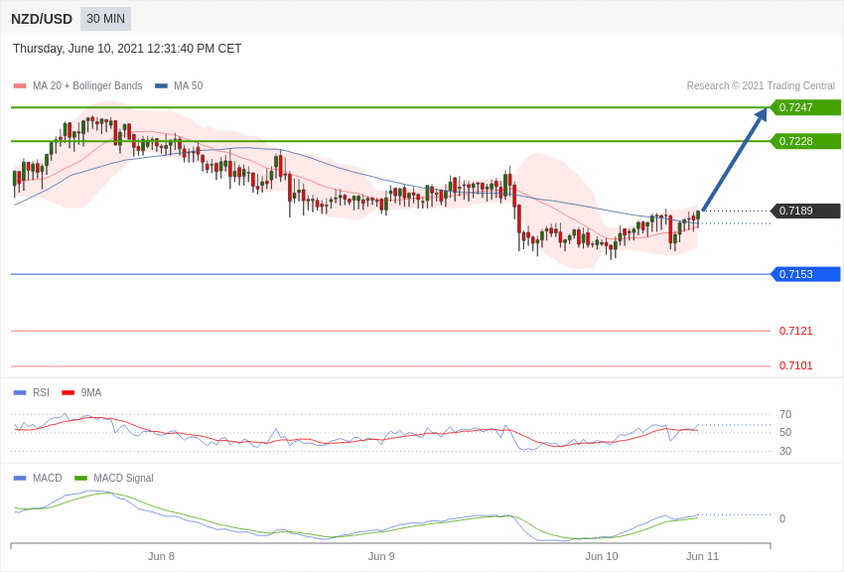Click the NZD/USD pair title
The width and height of the screenshot is (844, 572).
coord(42,19)
